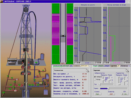Click the 'Момент на роторе' row label

pyautogui.click(x=65, y=88)
